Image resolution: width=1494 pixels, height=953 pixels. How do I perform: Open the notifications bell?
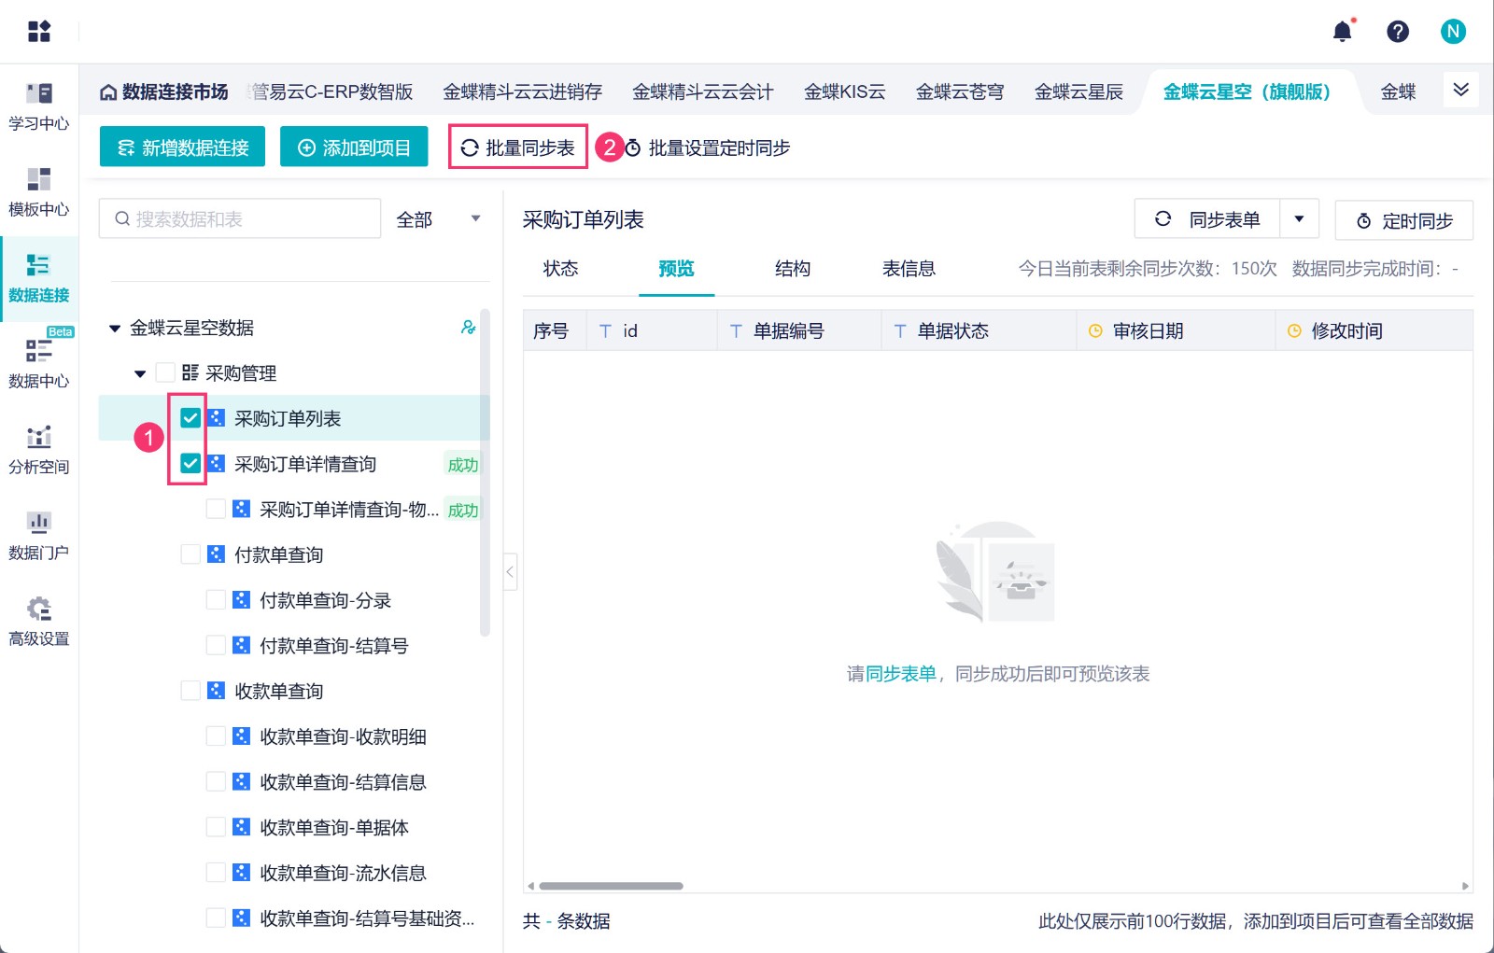pos(1343,32)
